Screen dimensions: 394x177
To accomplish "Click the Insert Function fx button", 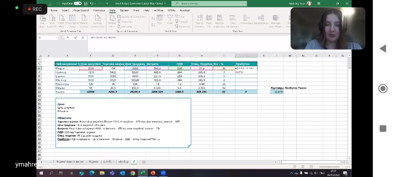I will [83, 37].
